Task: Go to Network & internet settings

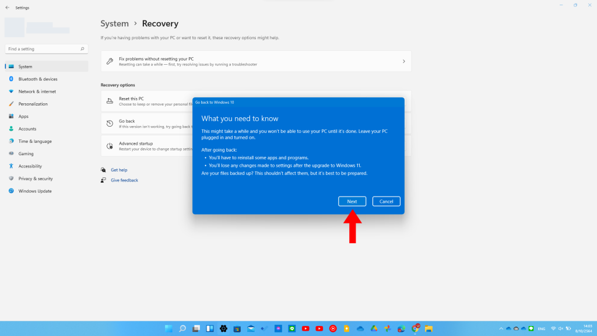Action: coord(47,92)
